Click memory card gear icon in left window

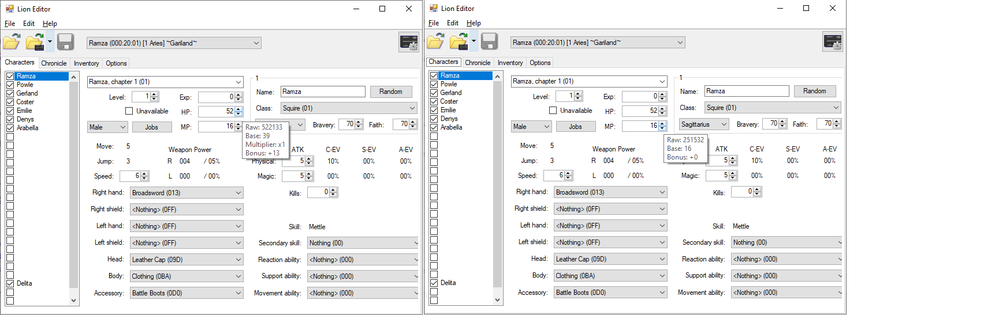pos(409,43)
